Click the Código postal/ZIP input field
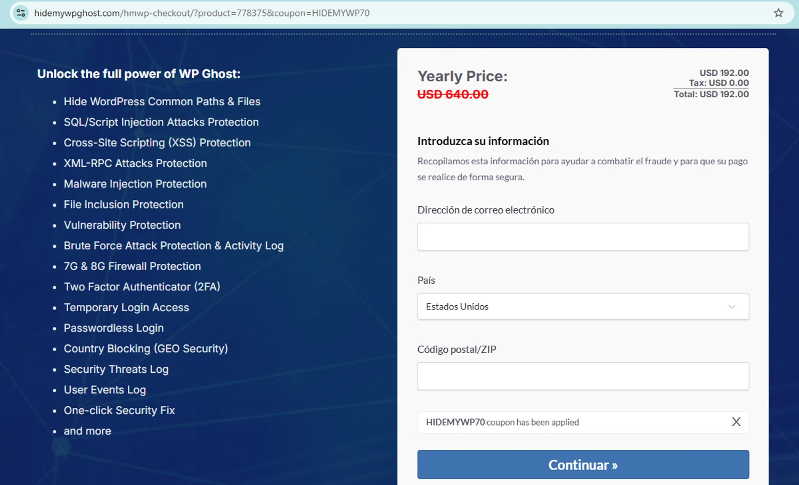 pos(583,376)
